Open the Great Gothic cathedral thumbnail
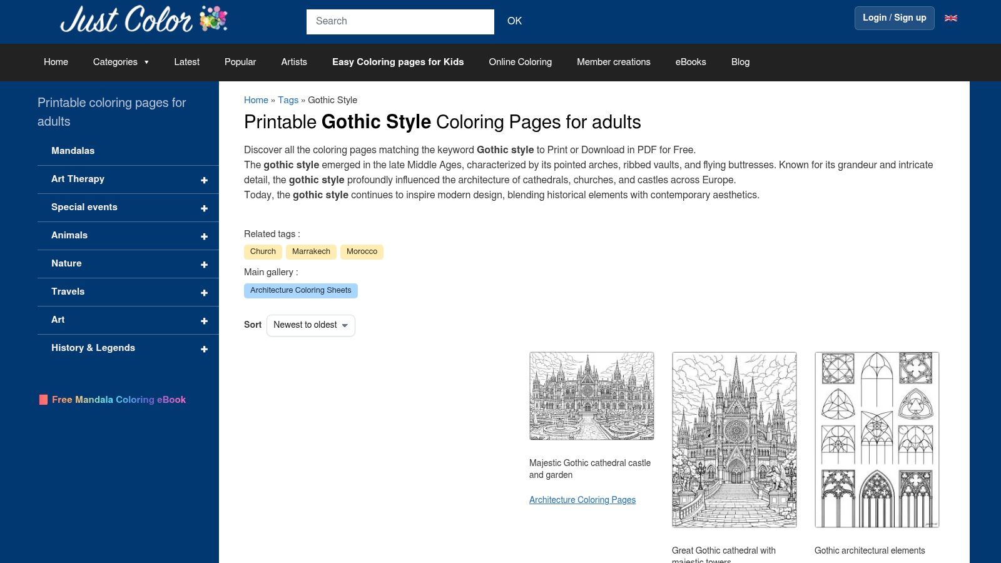Image resolution: width=1001 pixels, height=563 pixels. pos(734,440)
